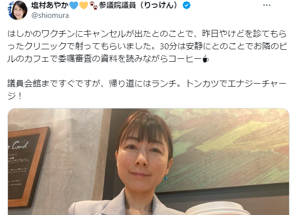Click the display name 塩村あやか
Viewport: 296px width, 215px height.
click(50, 5)
